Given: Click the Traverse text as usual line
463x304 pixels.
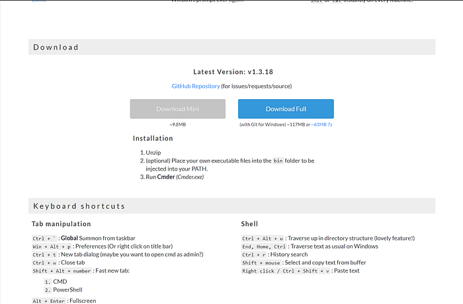Looking at the screenshot, I should pyautogui.click(x=310, y=247).
